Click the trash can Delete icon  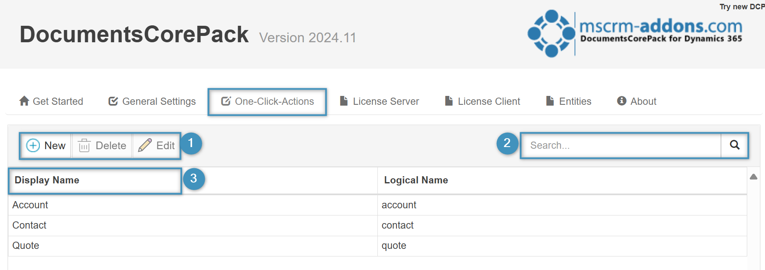coord(84,146)
